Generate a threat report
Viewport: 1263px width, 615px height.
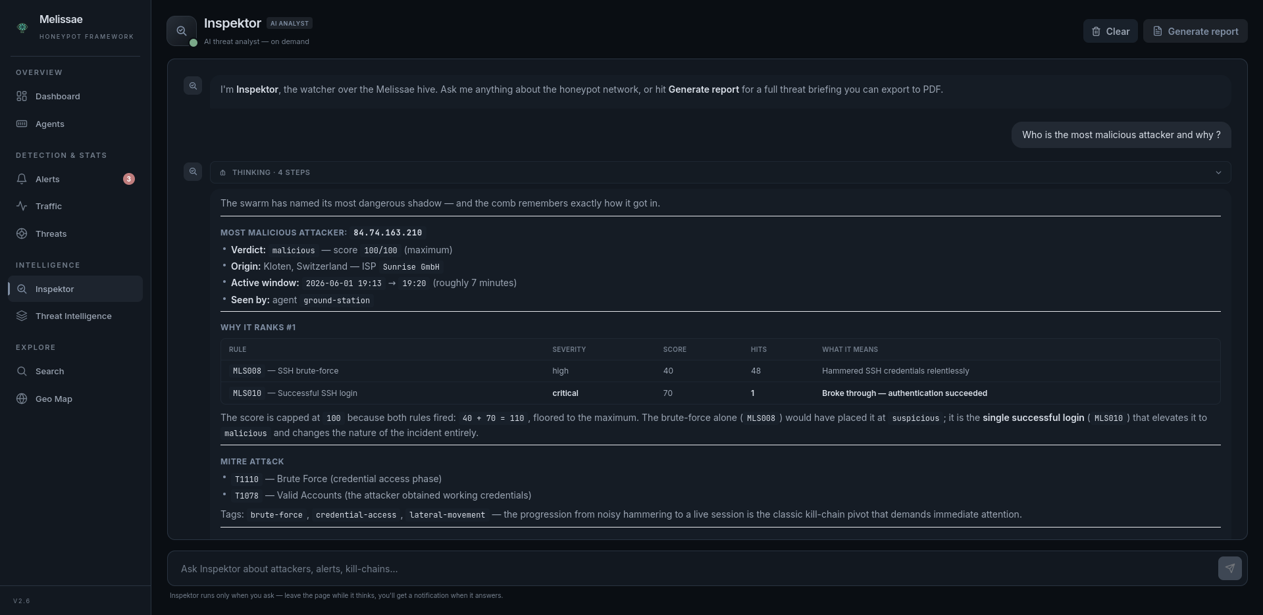pyautogui.click(x=1195, y=31)
